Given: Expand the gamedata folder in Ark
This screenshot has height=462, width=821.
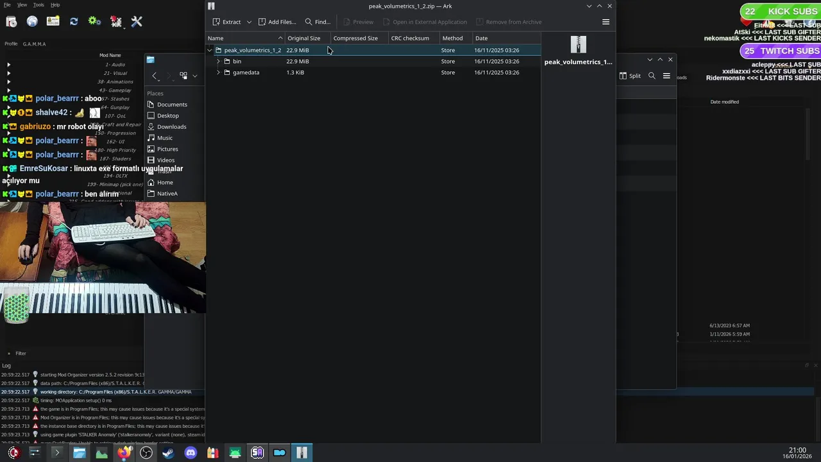Looking at the screenshot, I should [218, 73].
